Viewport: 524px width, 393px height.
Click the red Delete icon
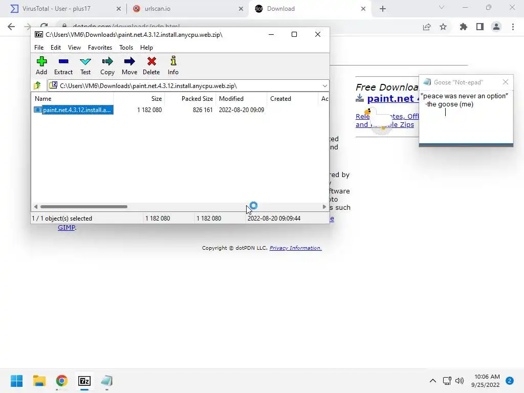(151, 65)
